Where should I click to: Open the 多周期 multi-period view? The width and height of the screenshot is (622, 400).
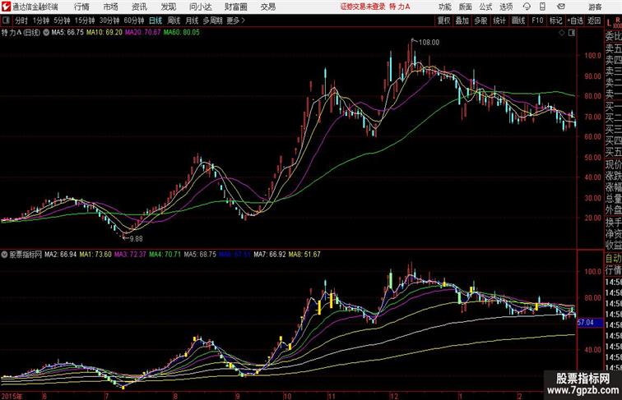click(x=212, y=21)
